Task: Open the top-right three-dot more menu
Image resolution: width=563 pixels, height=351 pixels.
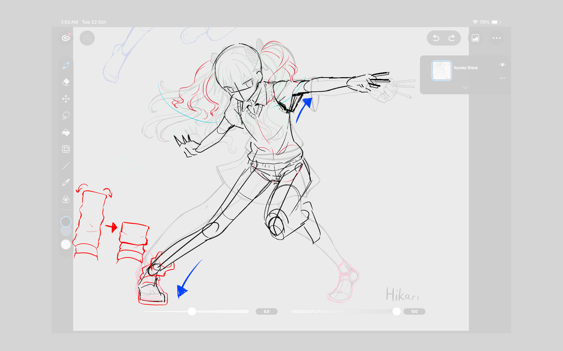Action: [497, 38]
